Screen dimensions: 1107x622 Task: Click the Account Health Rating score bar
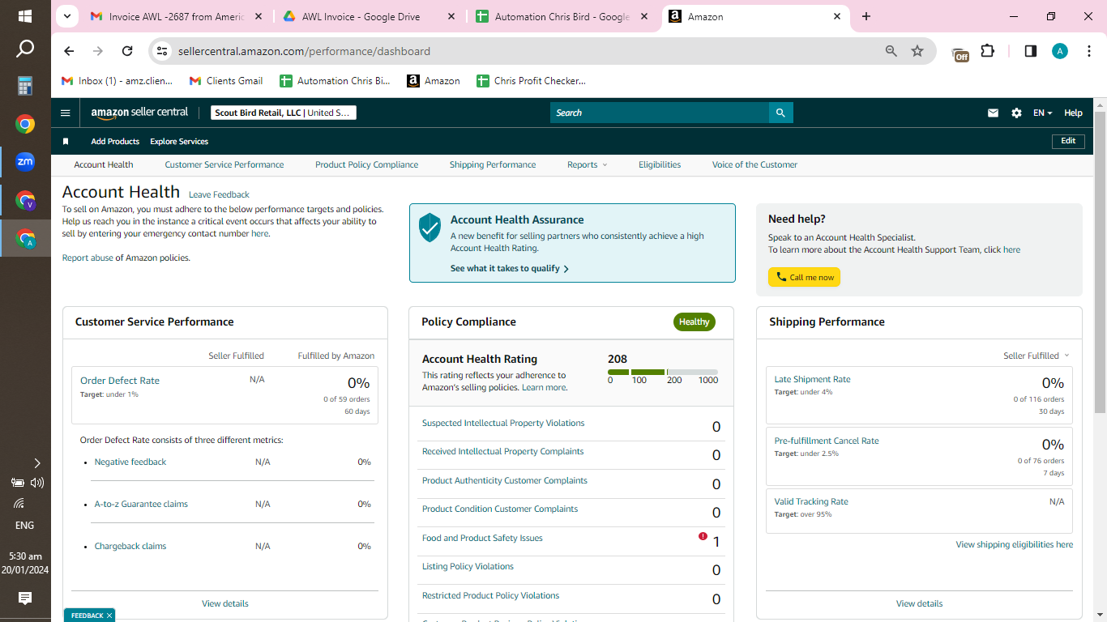(663, 372)
